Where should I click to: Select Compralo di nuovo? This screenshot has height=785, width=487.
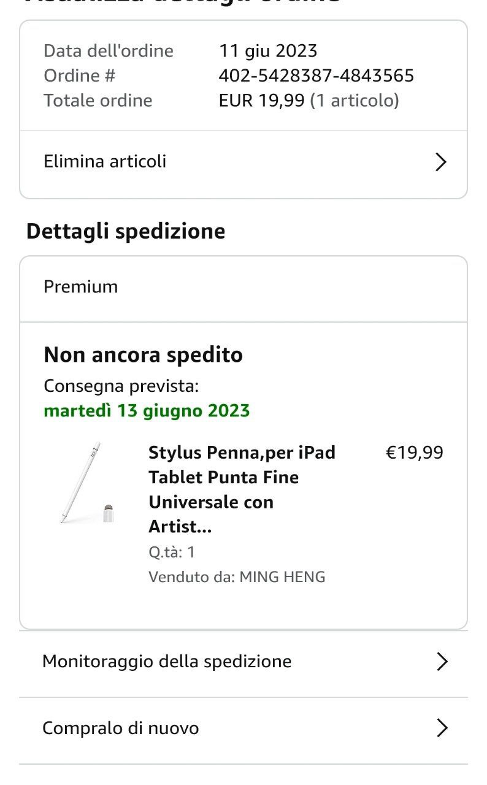(121, 729)
